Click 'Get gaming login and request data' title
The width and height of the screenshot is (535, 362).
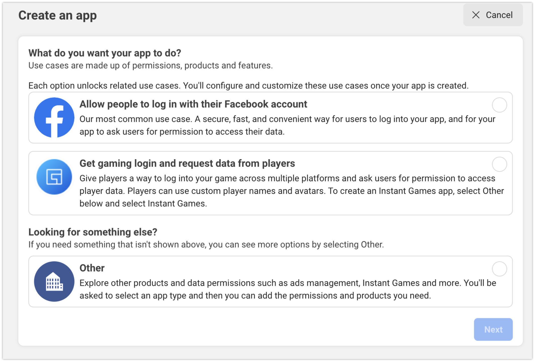pos(187,163)
